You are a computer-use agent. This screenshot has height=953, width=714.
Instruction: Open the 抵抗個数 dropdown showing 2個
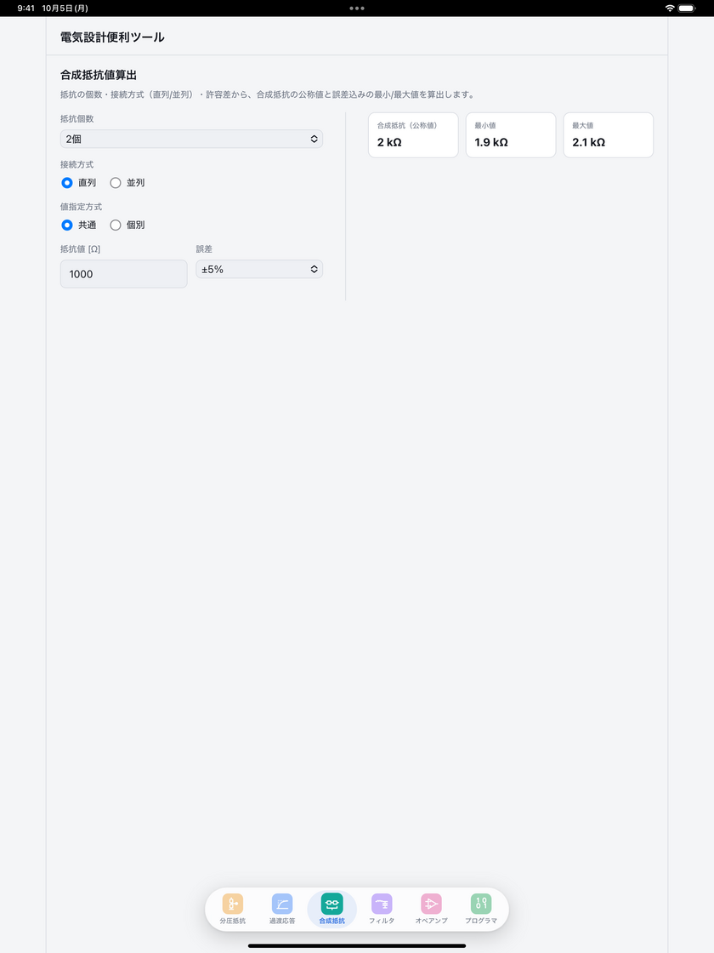pos(191,140)
